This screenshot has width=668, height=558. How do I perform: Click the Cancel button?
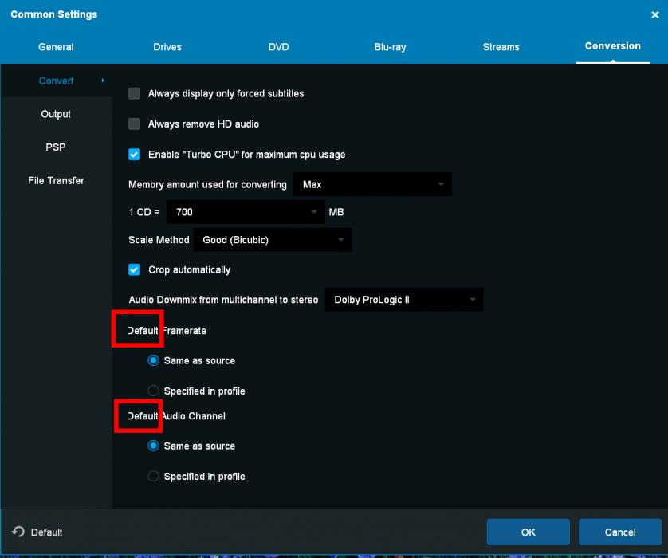619,532
